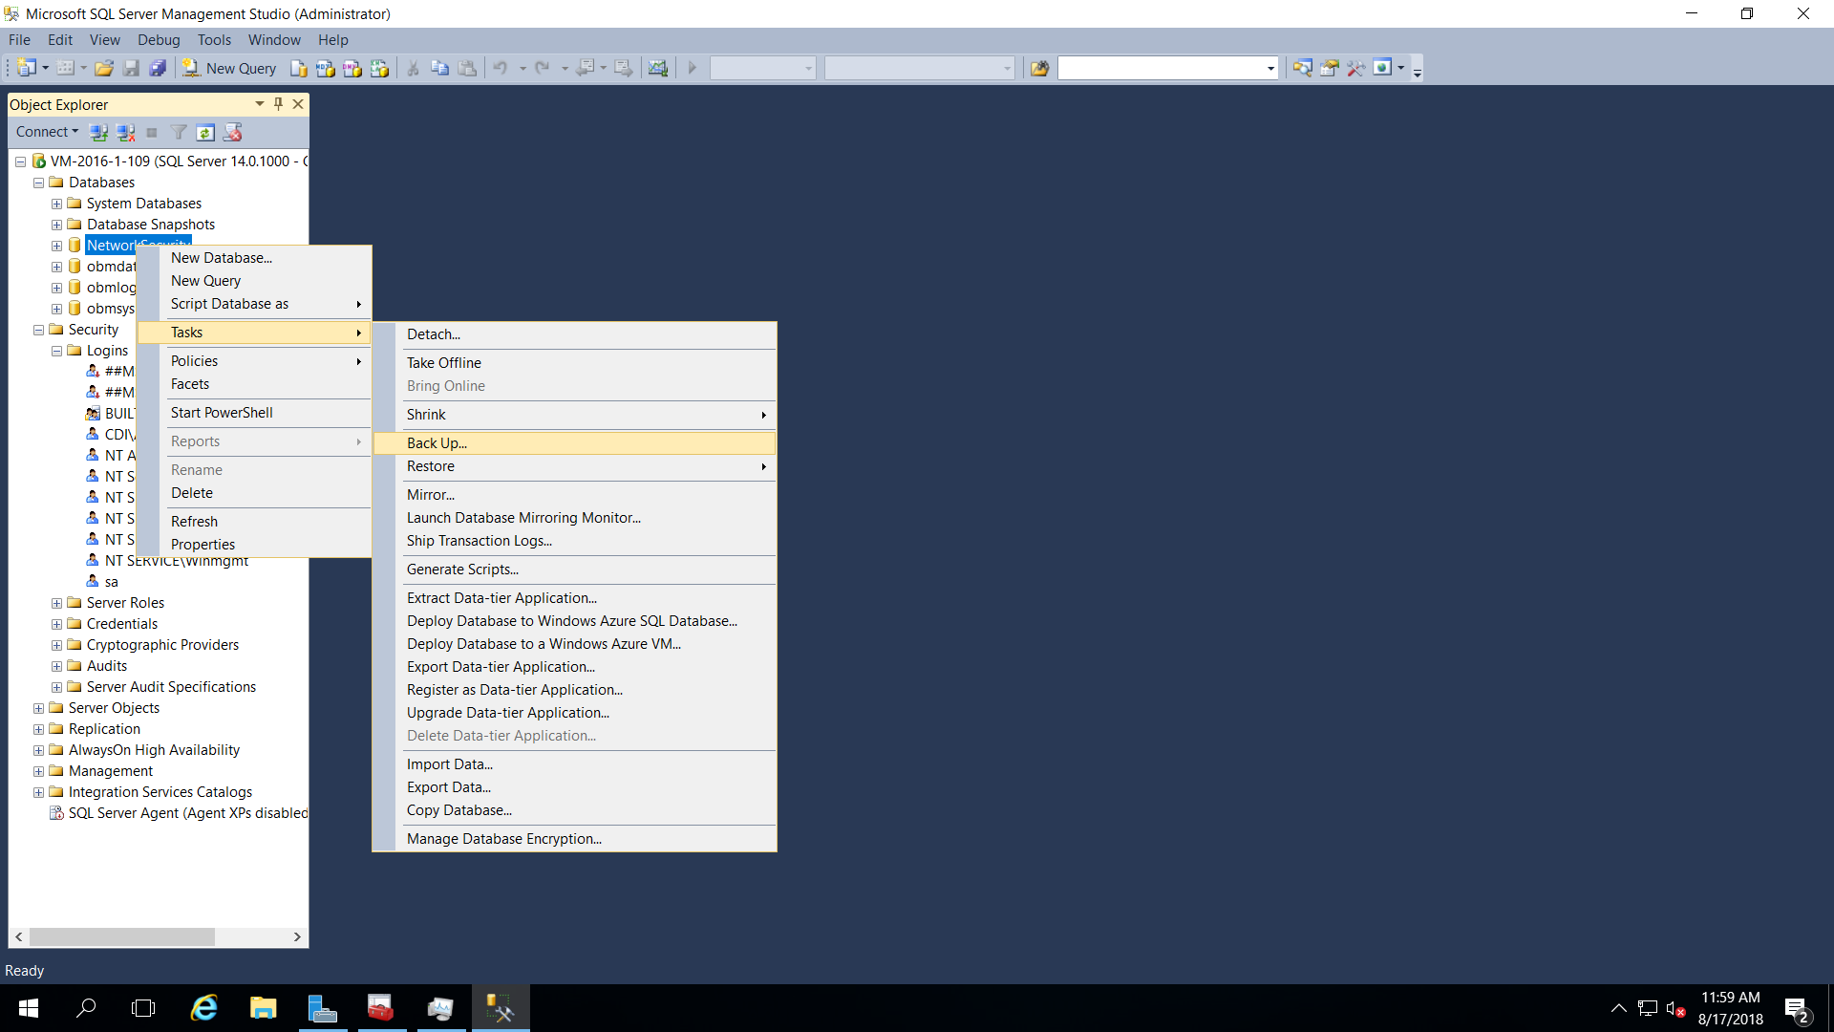
Task: Click the Windows Start button
Action: [29, 1008]
